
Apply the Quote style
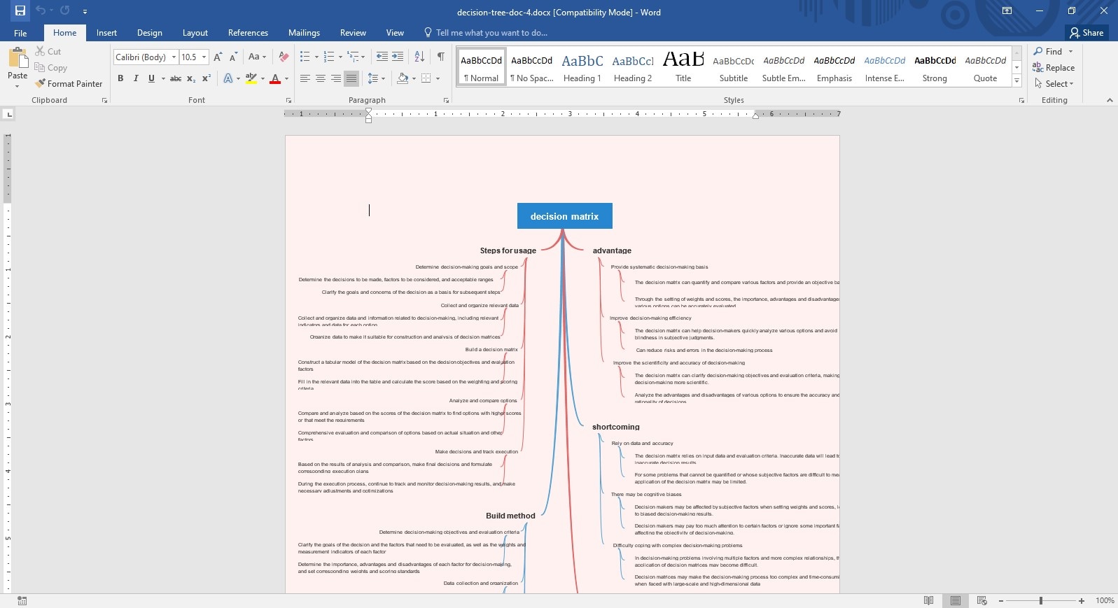click(x=986, y=67)
